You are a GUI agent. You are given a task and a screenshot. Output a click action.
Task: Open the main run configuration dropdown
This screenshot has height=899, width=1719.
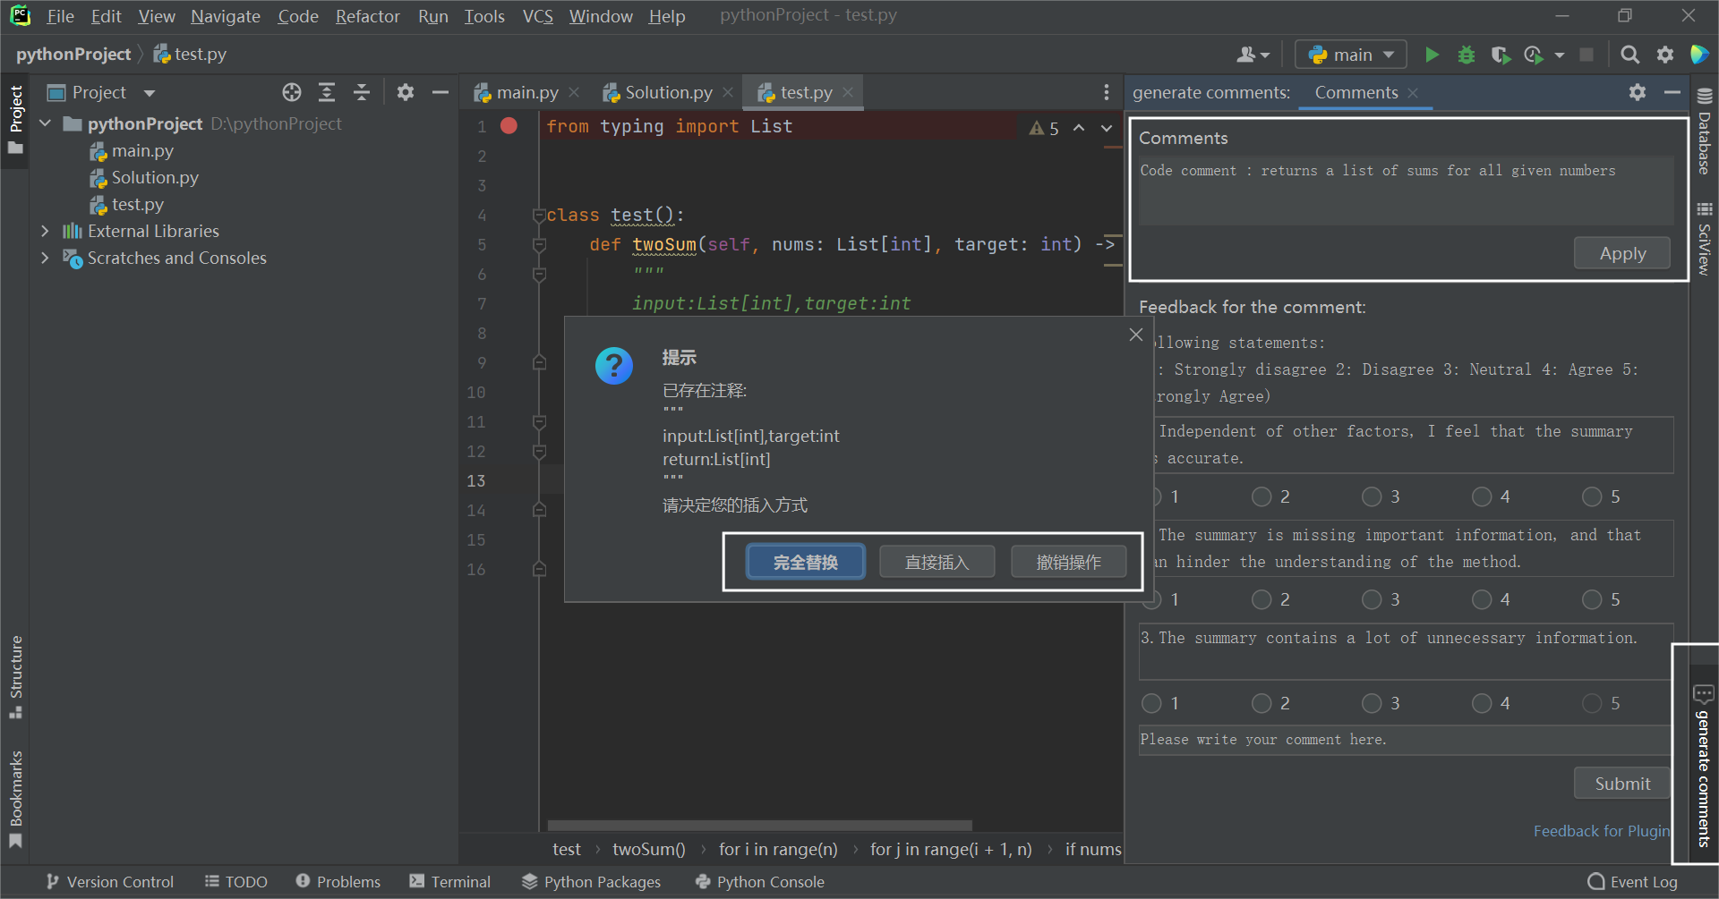(x=1351, y=55)
